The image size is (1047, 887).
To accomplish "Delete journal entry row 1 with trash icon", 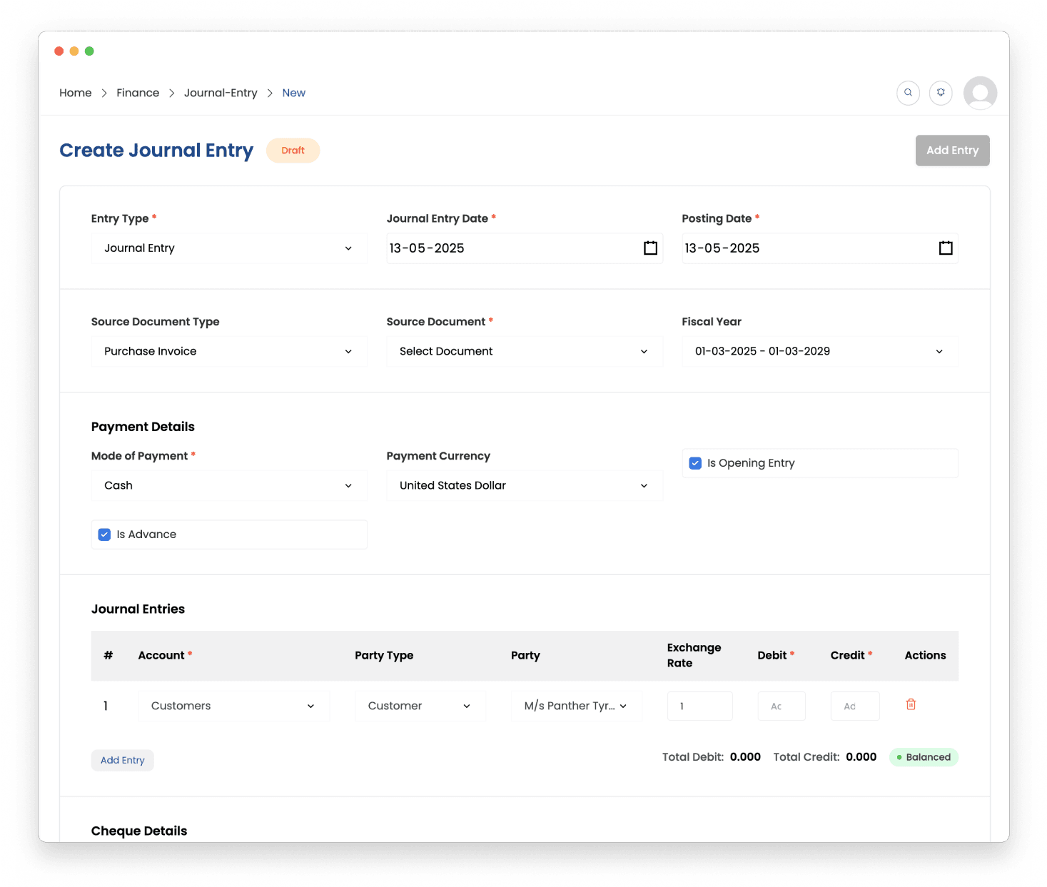I will pyautogui.click(x=911, y=704).
